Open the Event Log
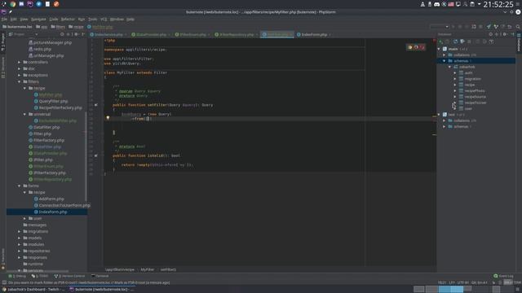 [x=503, y=276]
